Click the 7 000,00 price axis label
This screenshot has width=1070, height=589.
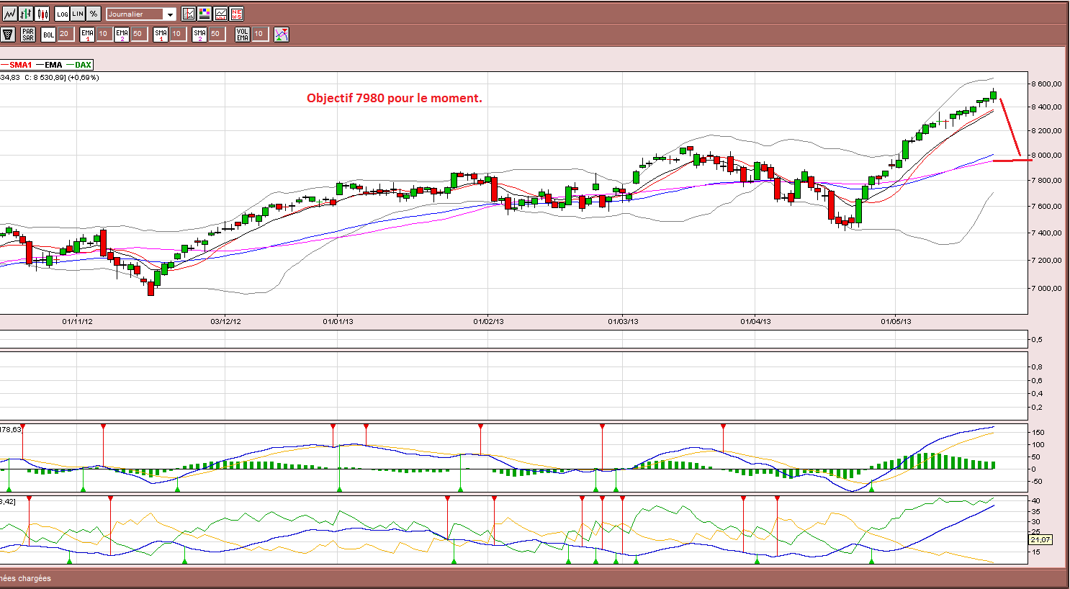pyautogui.click(x=1047, y=288)
